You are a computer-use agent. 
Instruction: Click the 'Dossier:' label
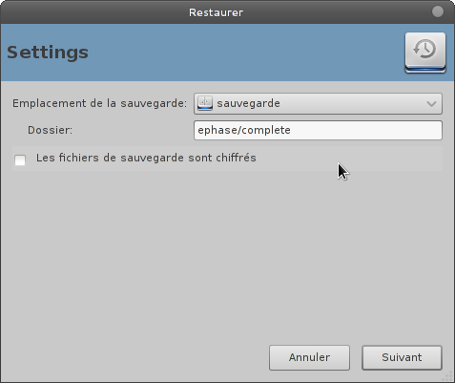pos(51,130)
